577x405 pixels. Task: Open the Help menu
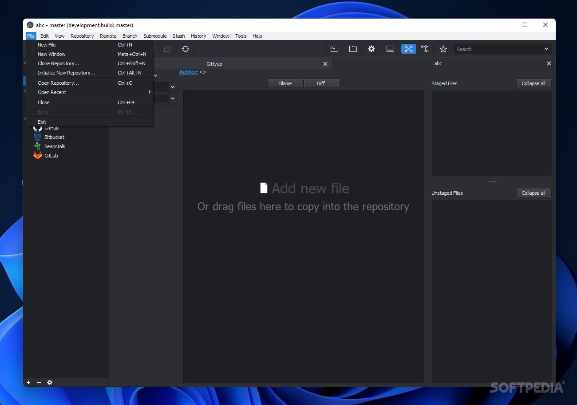[257, 36]
